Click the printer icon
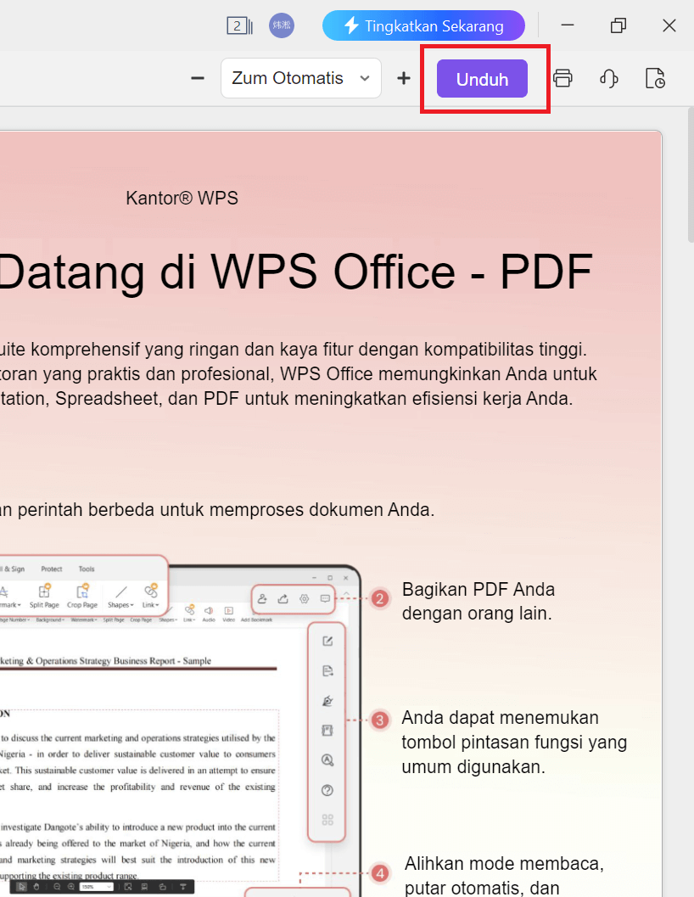 [x=562, y=78]
